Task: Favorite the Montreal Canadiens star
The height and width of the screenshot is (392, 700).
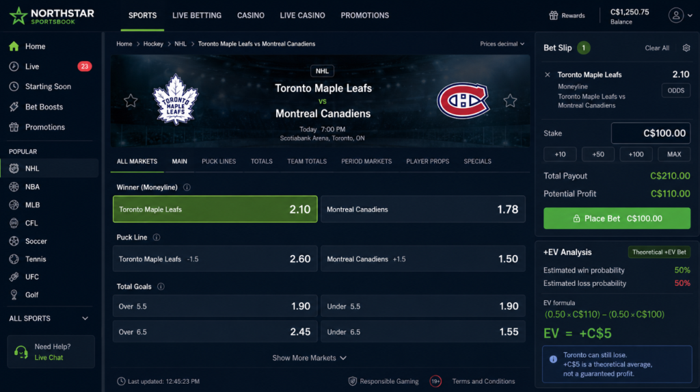Action: (x=510, y=101)
